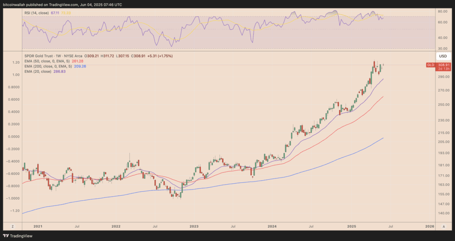Open the USD currency selector
455x241 pixels.
coord(443,56)
